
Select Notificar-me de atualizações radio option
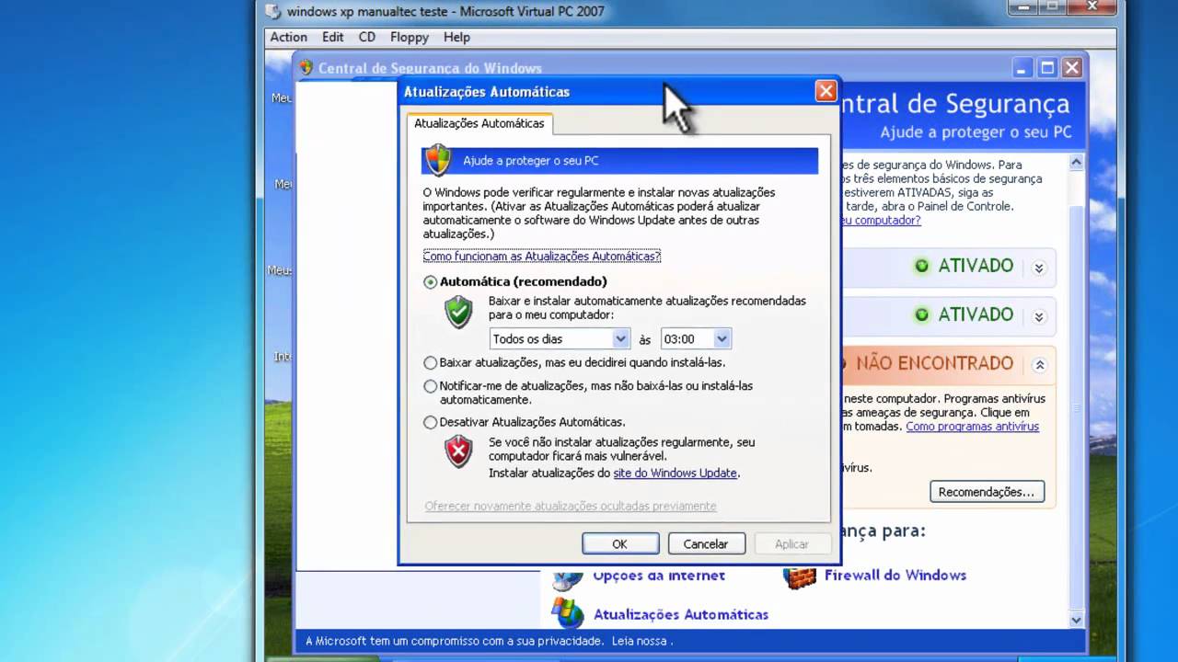430,386
